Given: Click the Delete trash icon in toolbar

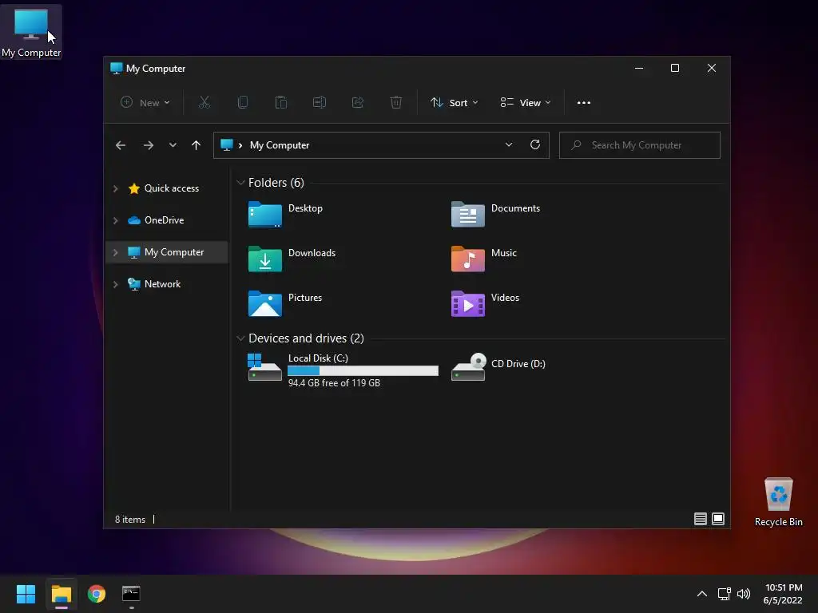Looking at the screenshot, I should click(x=396, y=102).
